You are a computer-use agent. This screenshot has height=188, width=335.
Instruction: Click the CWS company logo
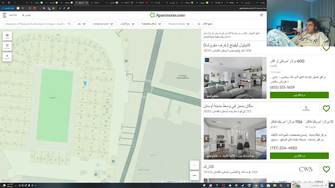pos(306,169)
